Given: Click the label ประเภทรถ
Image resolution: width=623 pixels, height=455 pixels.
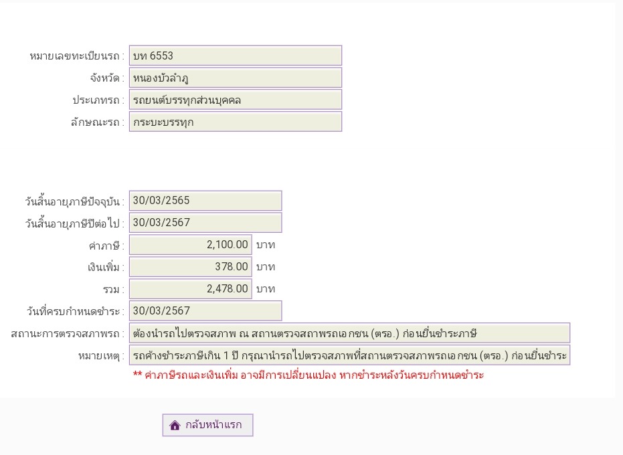Looking at the screenshot, I should click(x=98, y=100).
